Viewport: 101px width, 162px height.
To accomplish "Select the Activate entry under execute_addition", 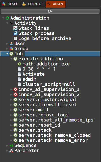I will tap(34, 74).
